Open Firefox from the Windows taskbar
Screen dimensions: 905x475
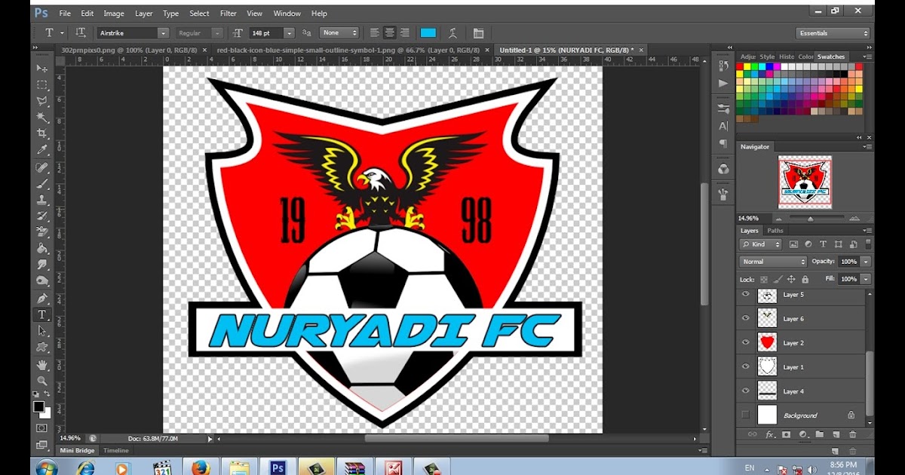click(200, 467)
